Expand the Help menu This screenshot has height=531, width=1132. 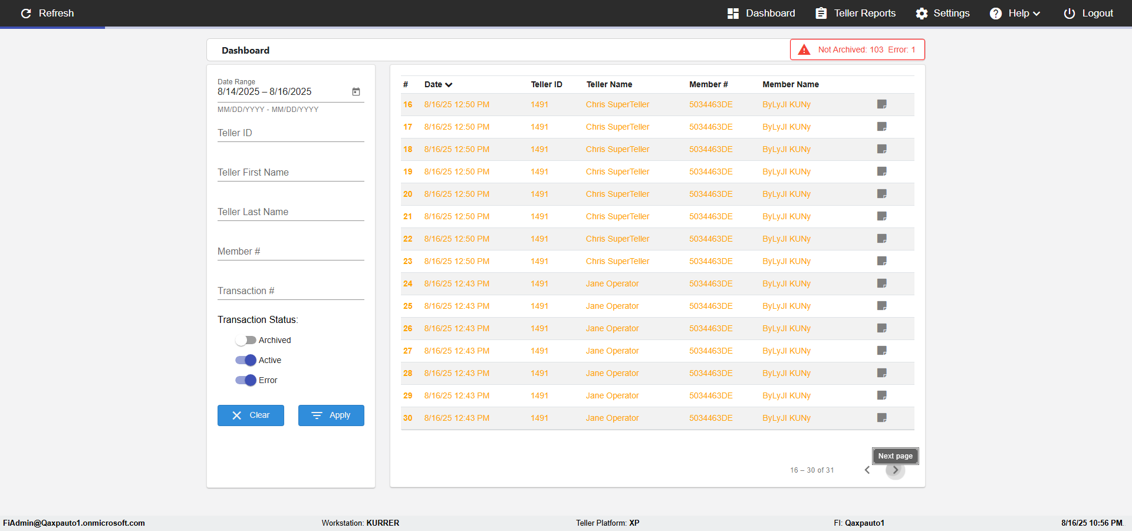point(1015,13)
